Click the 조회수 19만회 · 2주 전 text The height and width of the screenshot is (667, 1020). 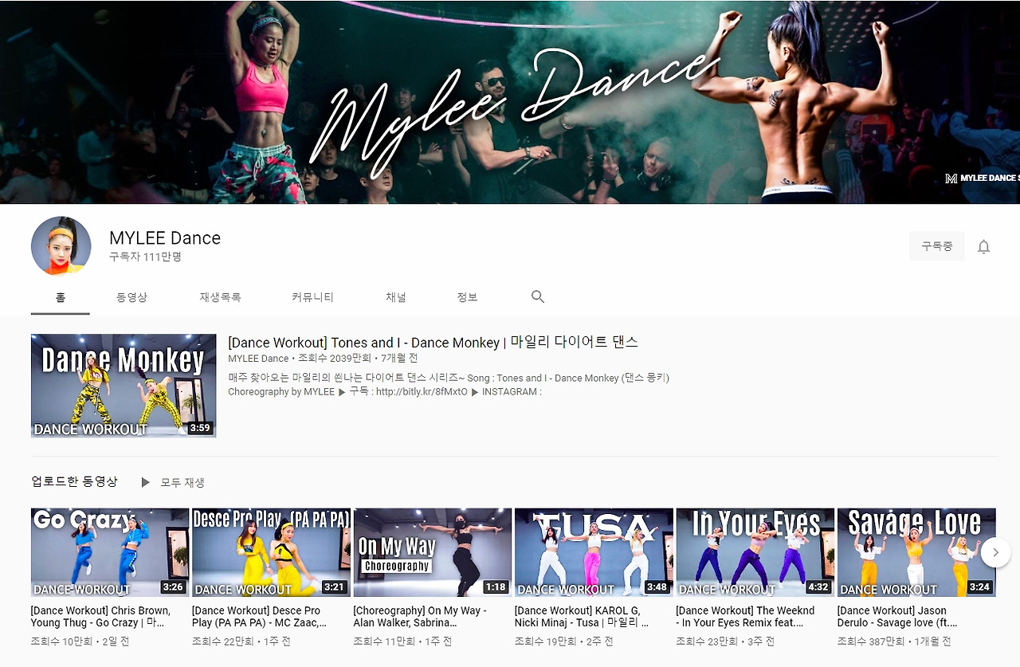564,641
